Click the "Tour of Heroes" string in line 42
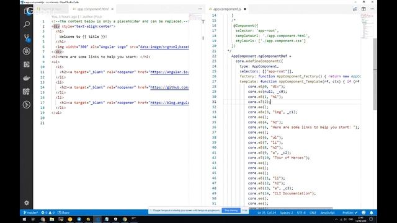The image size is (397, 223). (x=289, y=158)
